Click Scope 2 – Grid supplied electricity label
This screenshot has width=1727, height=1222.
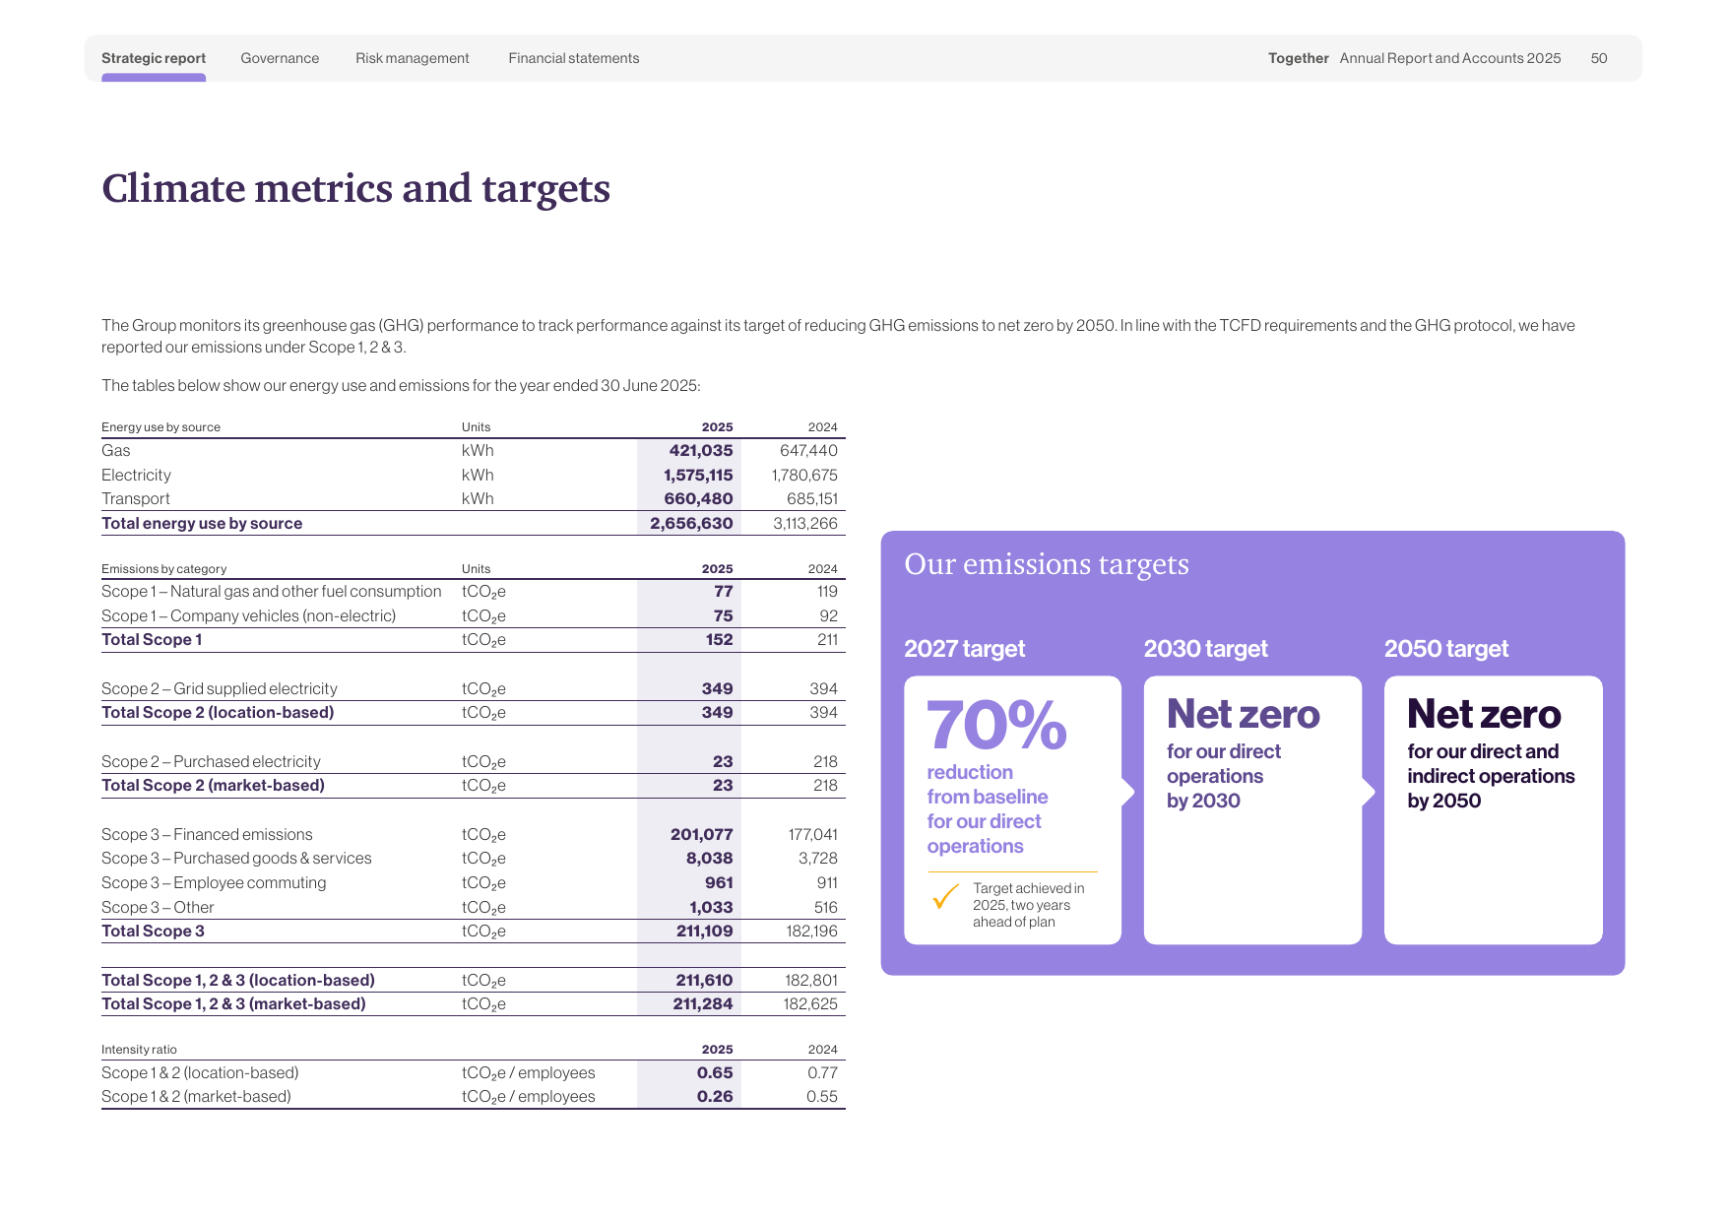pyautogui.click(x=220, y=689)
